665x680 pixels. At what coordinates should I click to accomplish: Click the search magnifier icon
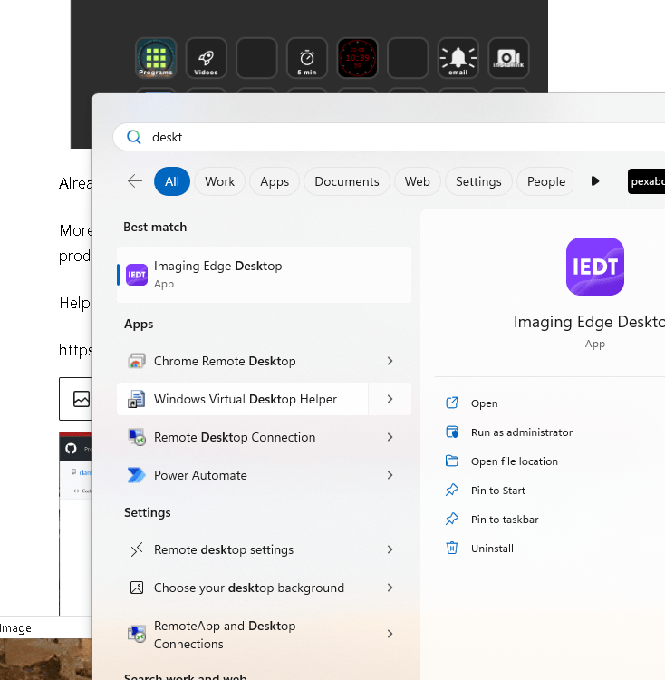134,137
